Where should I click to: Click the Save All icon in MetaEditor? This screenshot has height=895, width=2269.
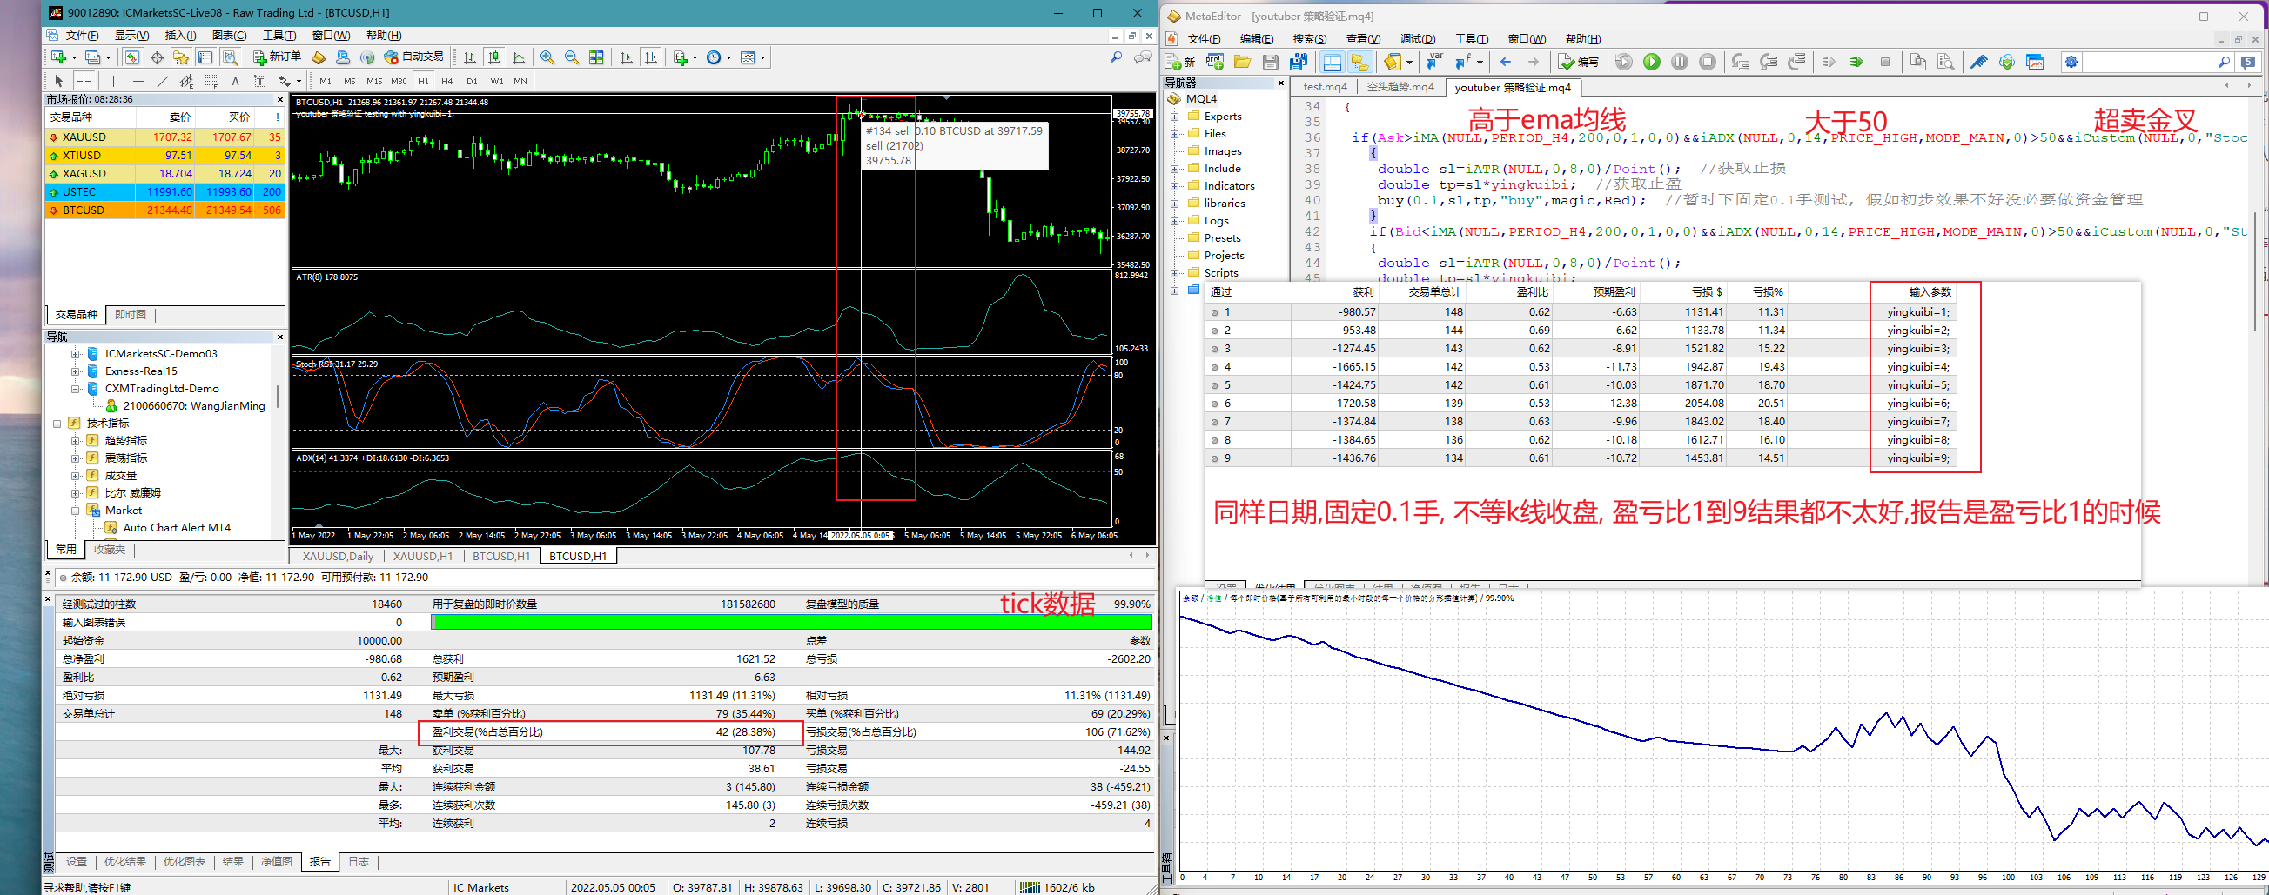[1298, 62]
